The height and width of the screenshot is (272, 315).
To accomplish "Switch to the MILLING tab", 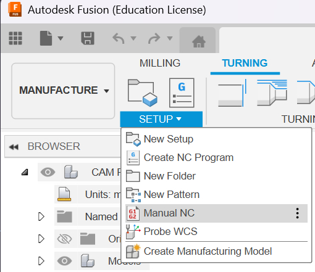I will point(160,63).
